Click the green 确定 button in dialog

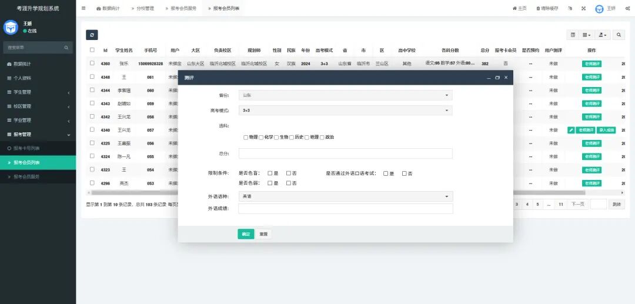coord(246,234)
